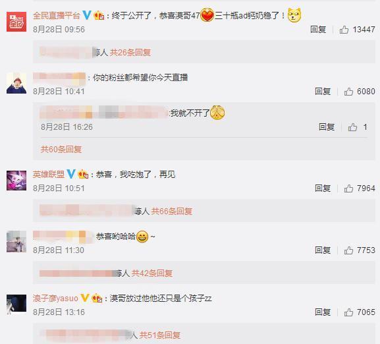Click yellow verified V badge beside 浪子彦yasuo
The image size is (380, 344).
(84, 298)
